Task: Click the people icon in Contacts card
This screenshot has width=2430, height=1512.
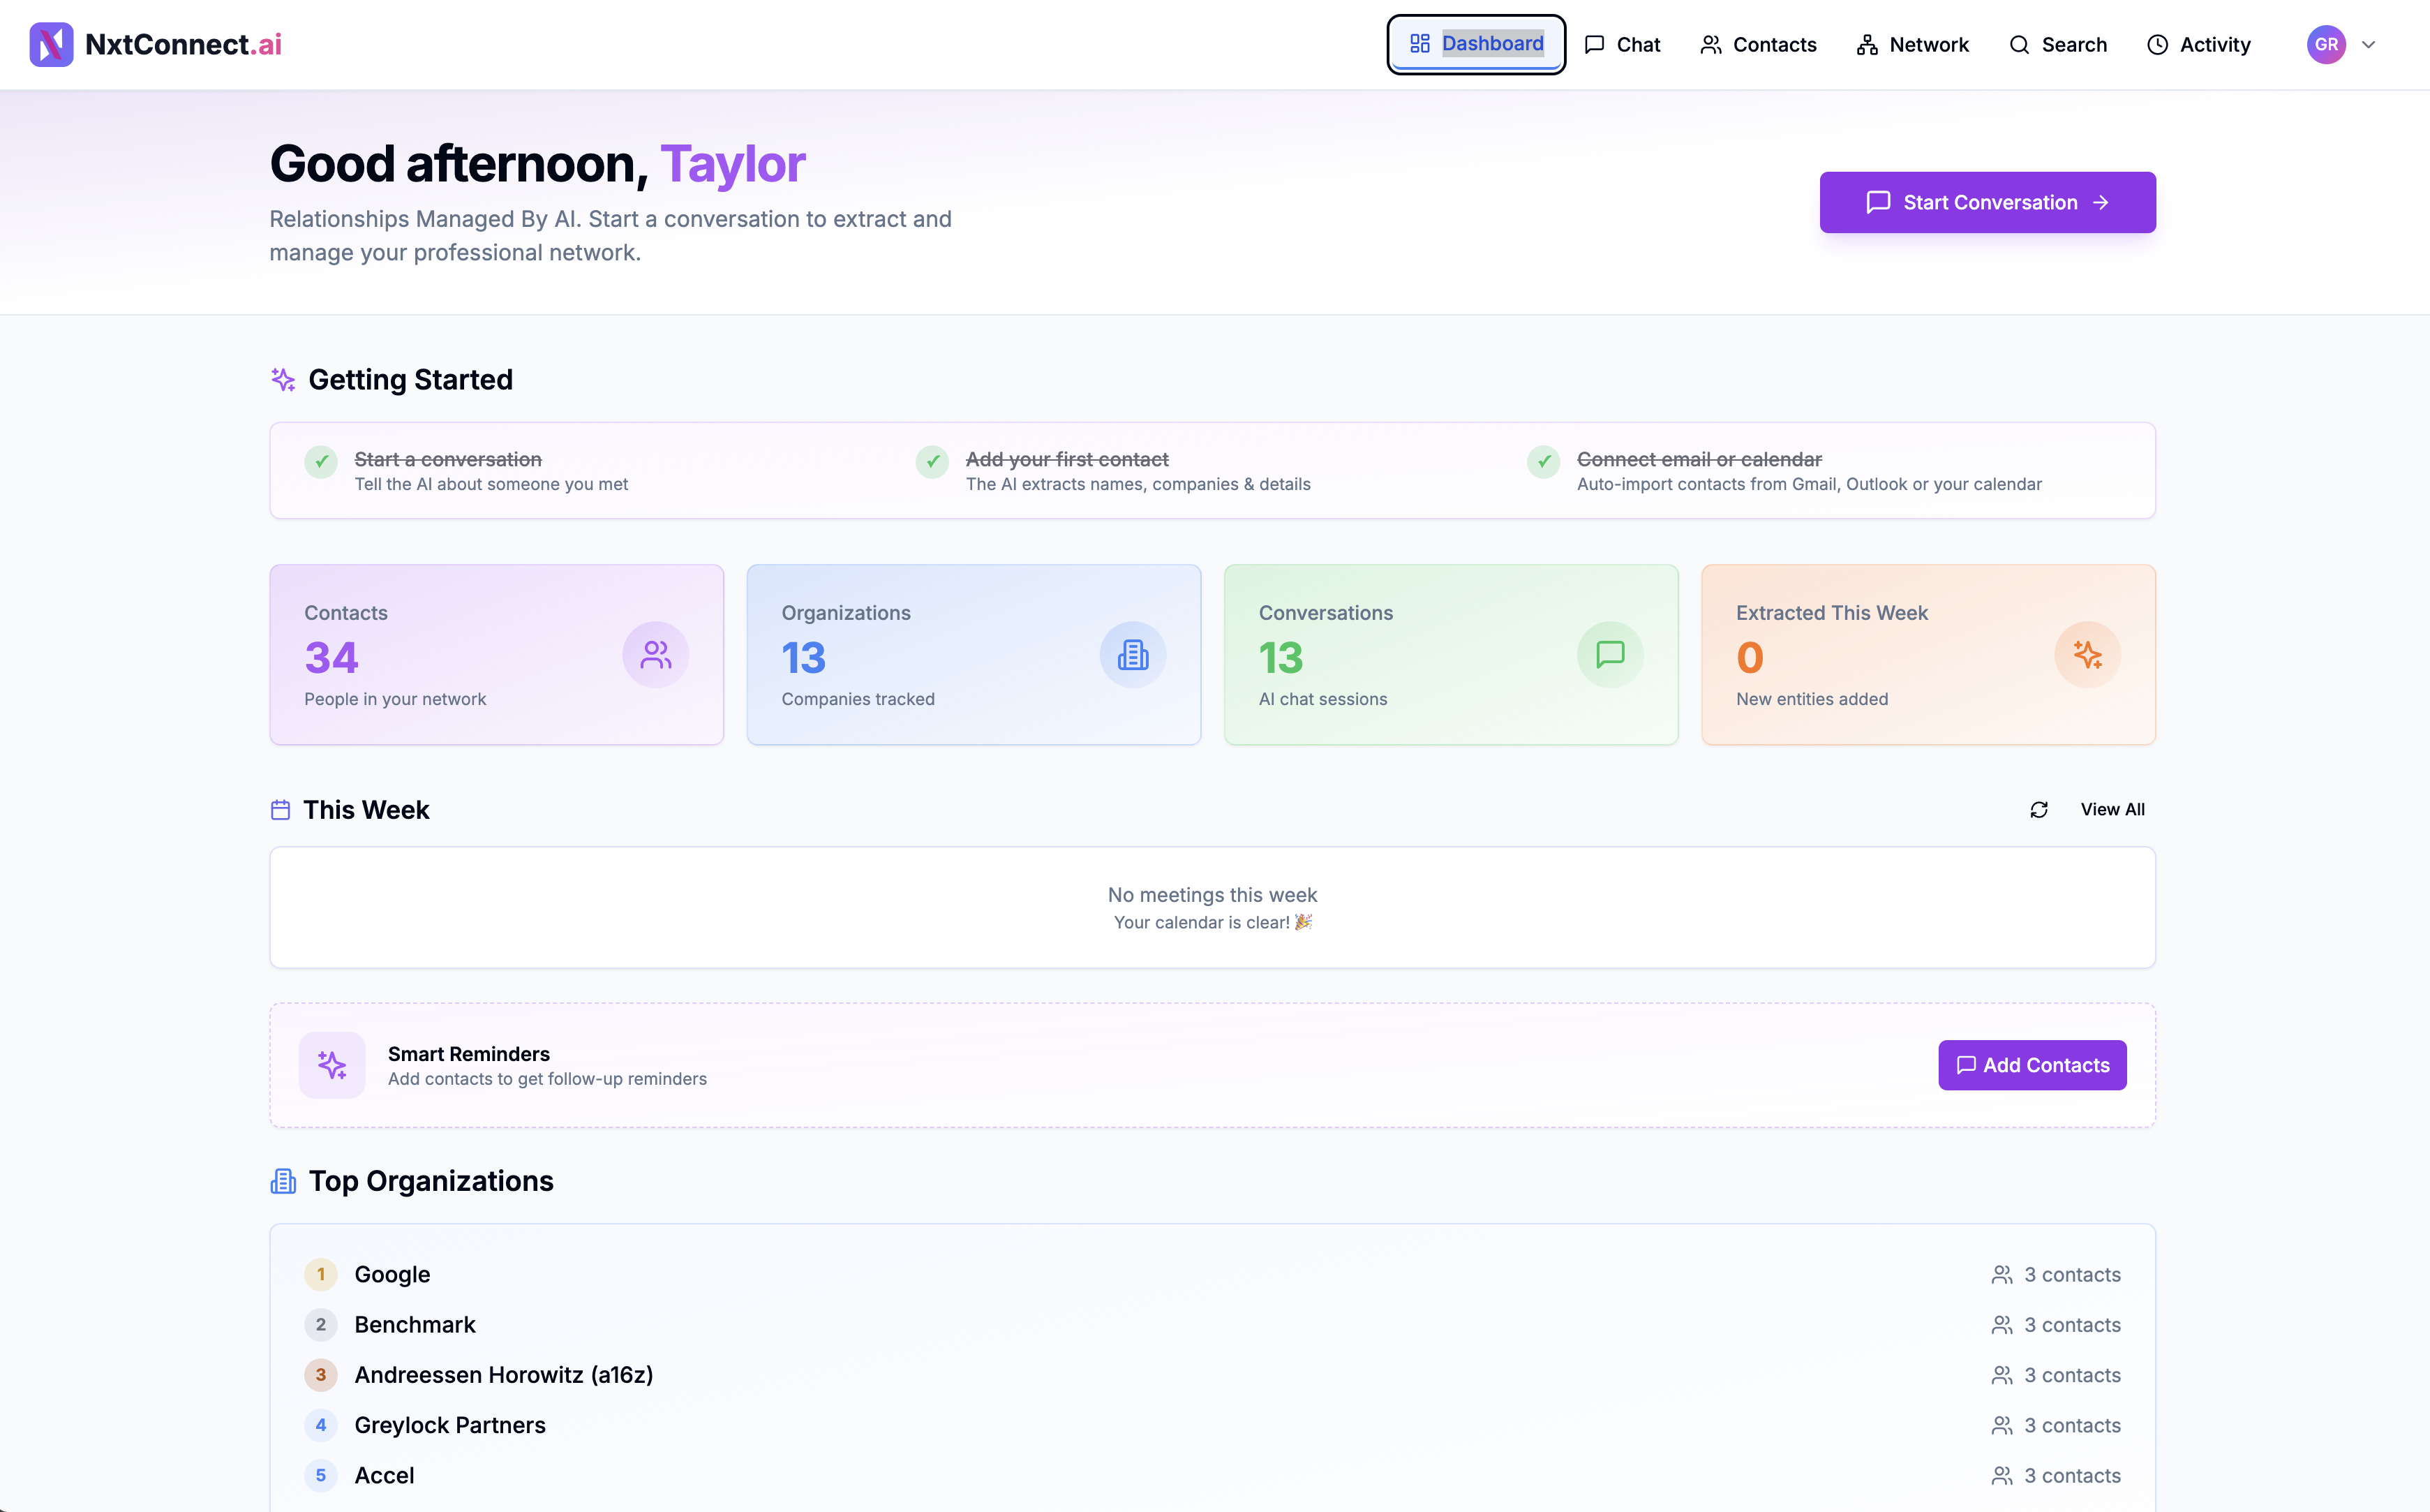Action: (x=656, y=655)
